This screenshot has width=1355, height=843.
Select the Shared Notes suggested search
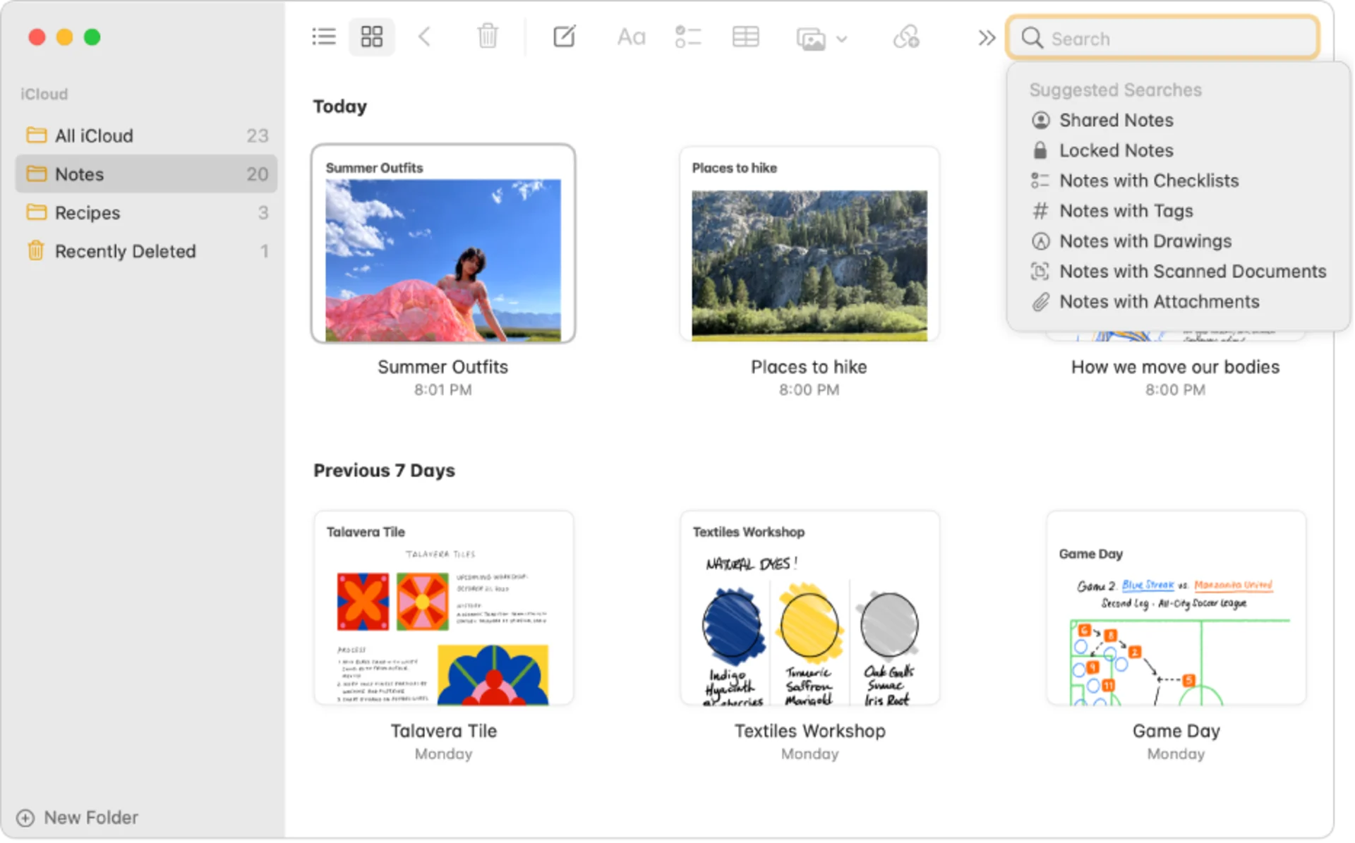click(x=1116, y=120)
